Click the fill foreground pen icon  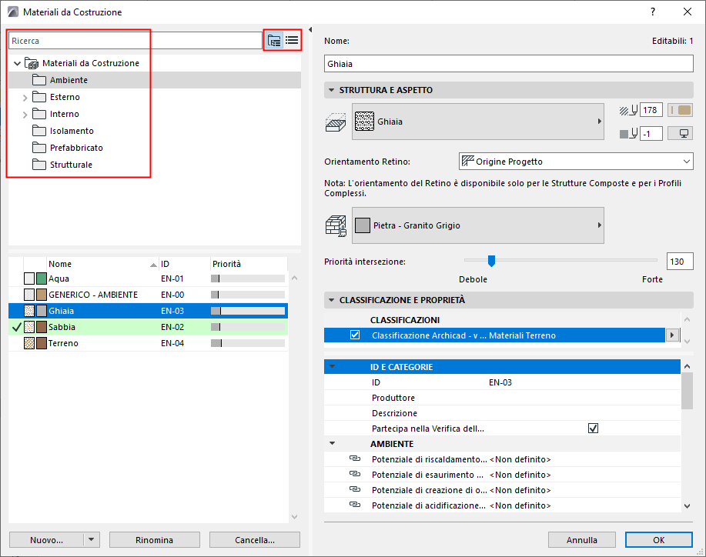coord(628,110)
